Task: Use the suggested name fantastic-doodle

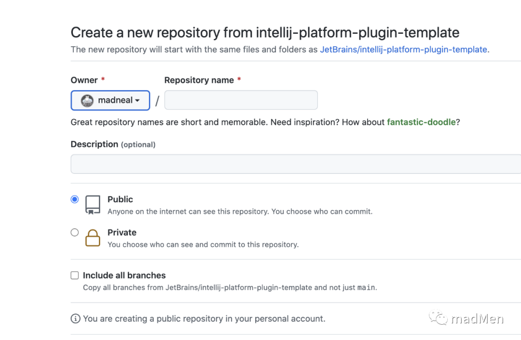Action: 421,122
